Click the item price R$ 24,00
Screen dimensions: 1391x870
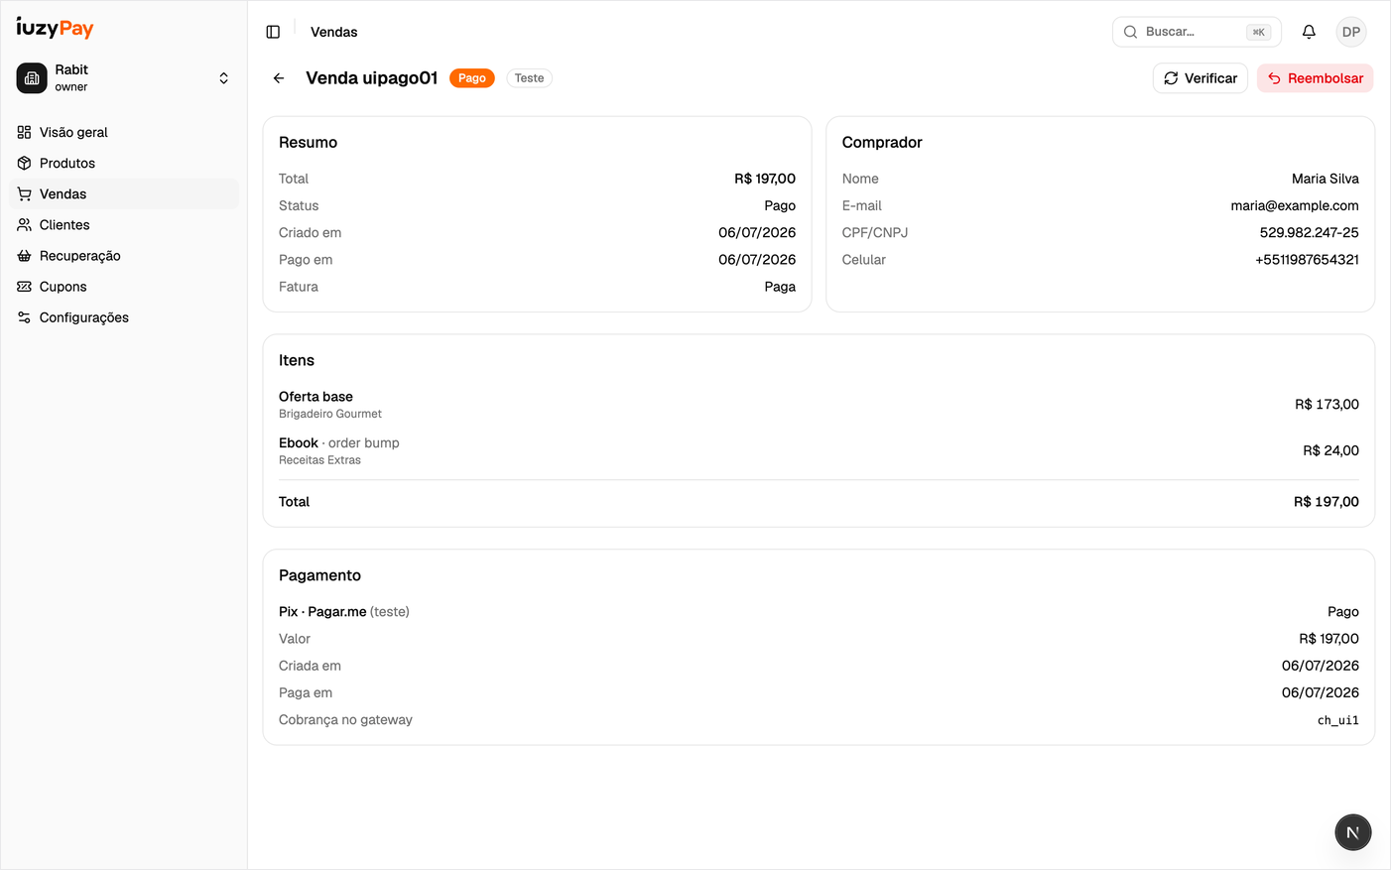(x=1330, y=450)
